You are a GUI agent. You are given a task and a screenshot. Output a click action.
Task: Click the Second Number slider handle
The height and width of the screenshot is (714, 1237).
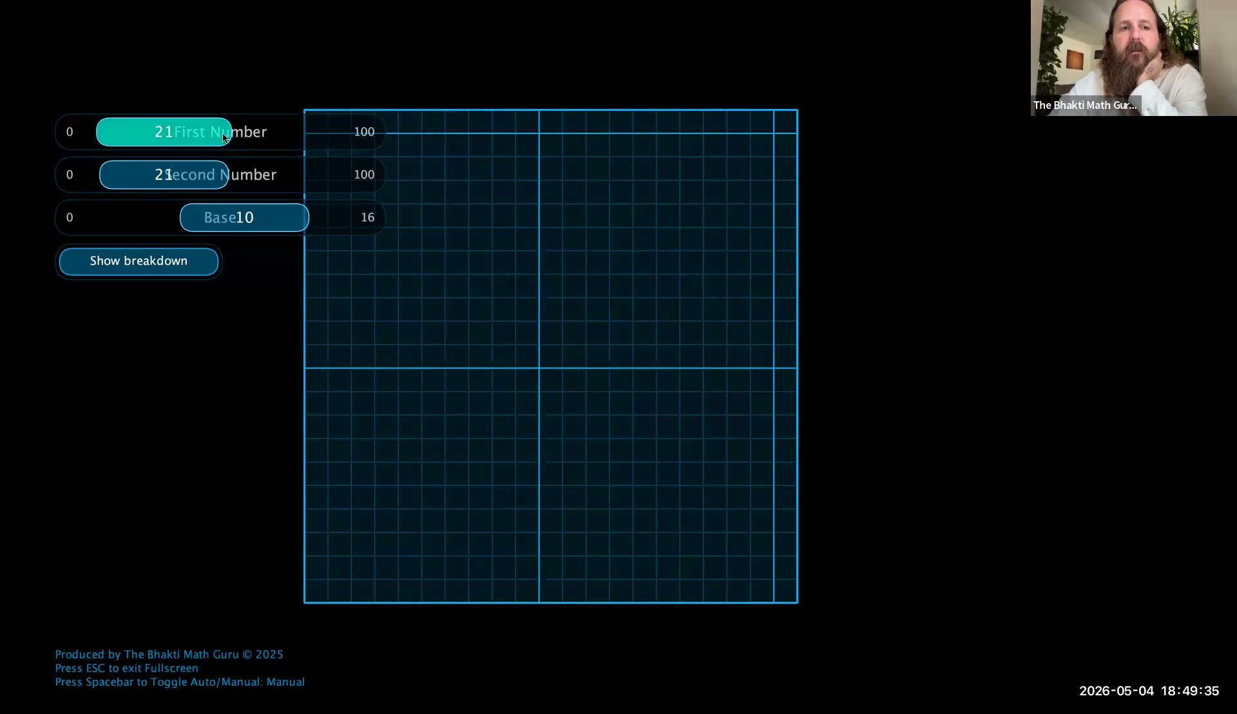164,175
